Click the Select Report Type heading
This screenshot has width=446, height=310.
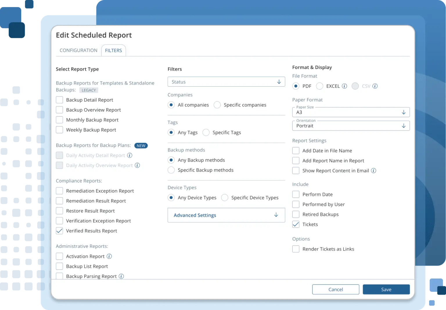point(77,69)
